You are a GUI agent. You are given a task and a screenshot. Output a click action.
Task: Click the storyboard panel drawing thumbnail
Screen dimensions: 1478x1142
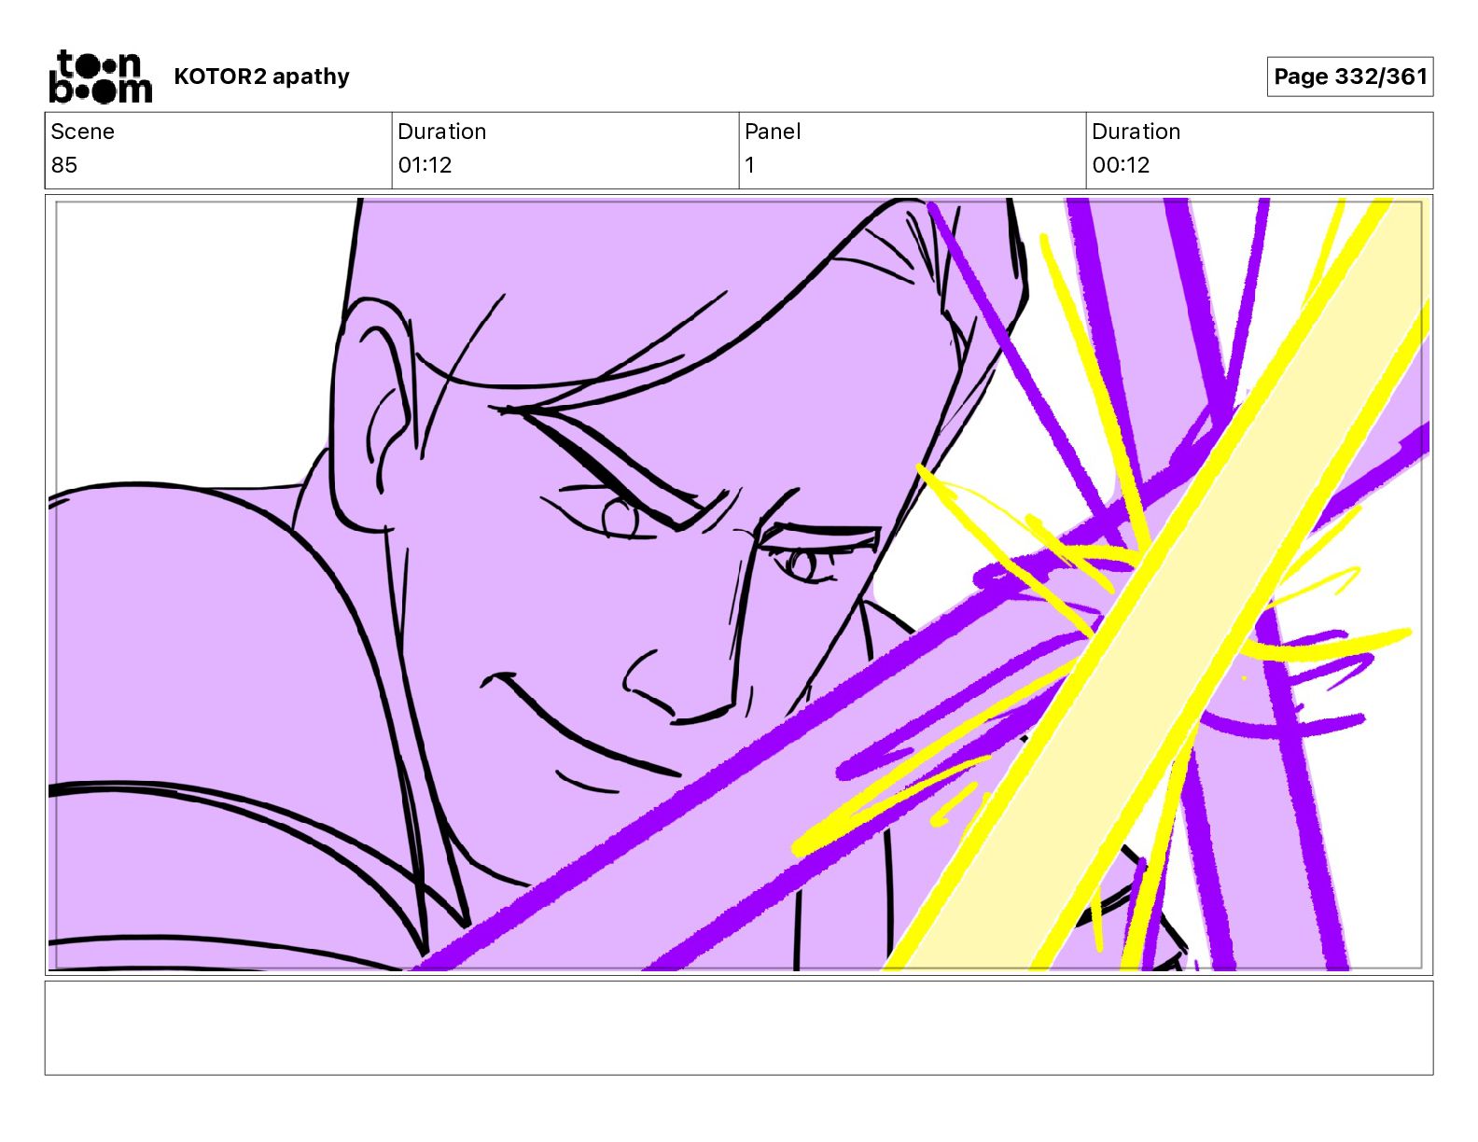pos(739,584)
